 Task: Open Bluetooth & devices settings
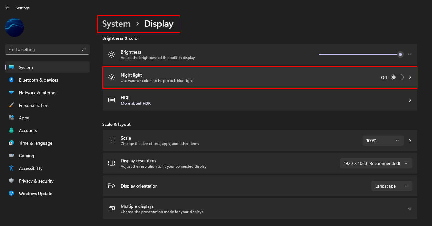coord(47,80)
